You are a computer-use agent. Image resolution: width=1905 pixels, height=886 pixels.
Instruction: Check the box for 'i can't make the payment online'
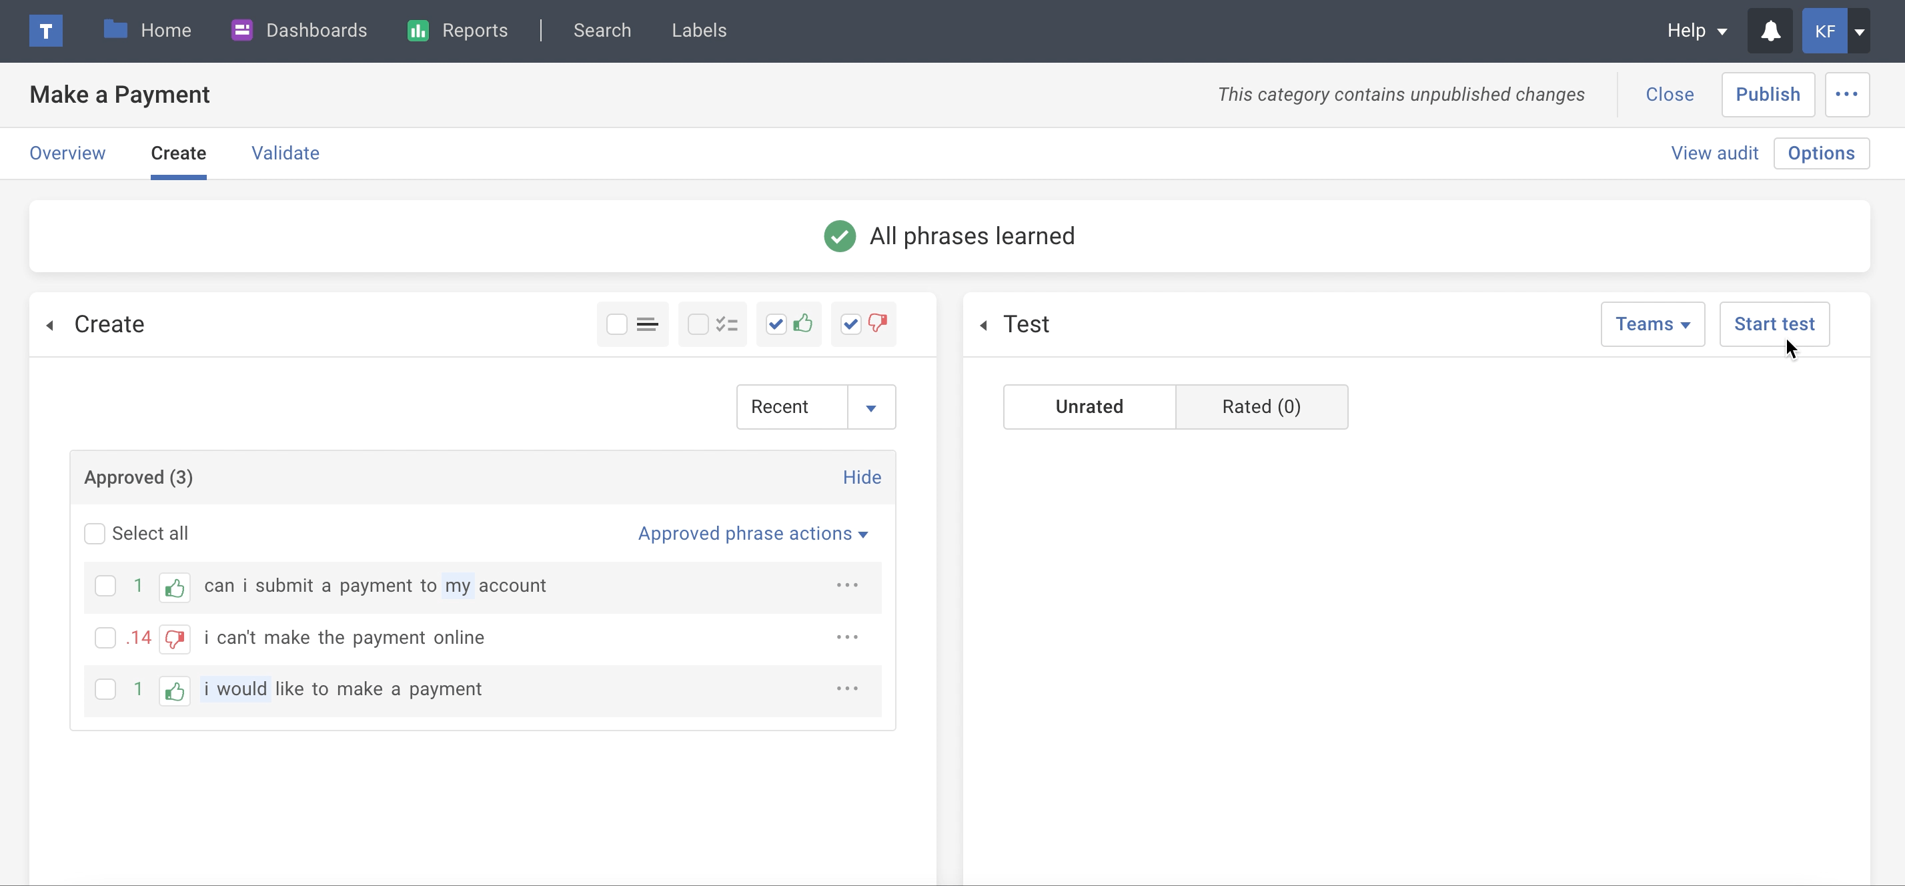tap(106, 638)
